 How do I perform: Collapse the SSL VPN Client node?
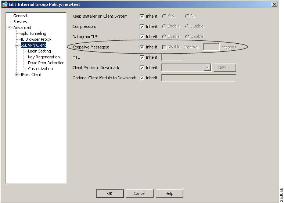coord(17,46)
